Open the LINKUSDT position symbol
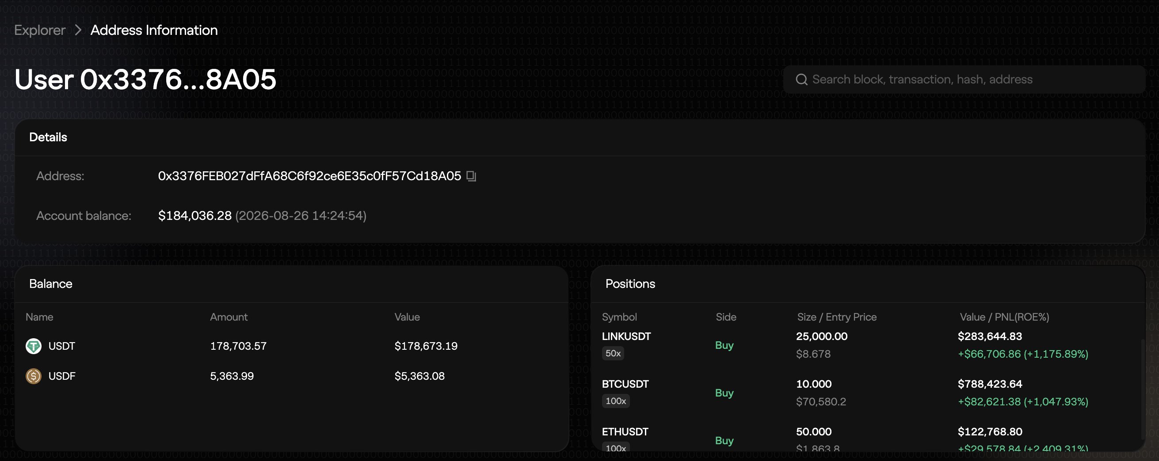 (626, 336)
